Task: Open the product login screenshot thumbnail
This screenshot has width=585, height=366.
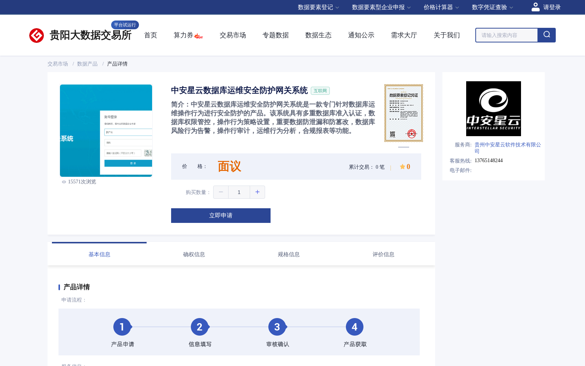Action: (106, 131)
